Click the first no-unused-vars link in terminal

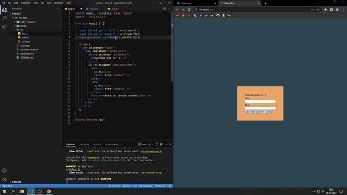coord(151,151)
